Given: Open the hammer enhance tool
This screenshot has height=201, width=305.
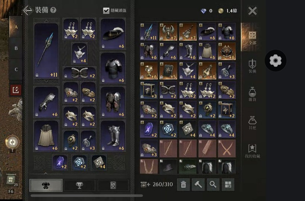Looking at the screenshot, I should 198,185.
